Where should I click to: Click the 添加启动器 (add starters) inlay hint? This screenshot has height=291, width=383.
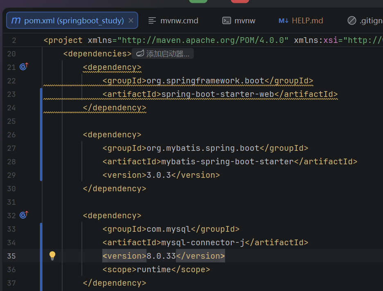point(163,54)
